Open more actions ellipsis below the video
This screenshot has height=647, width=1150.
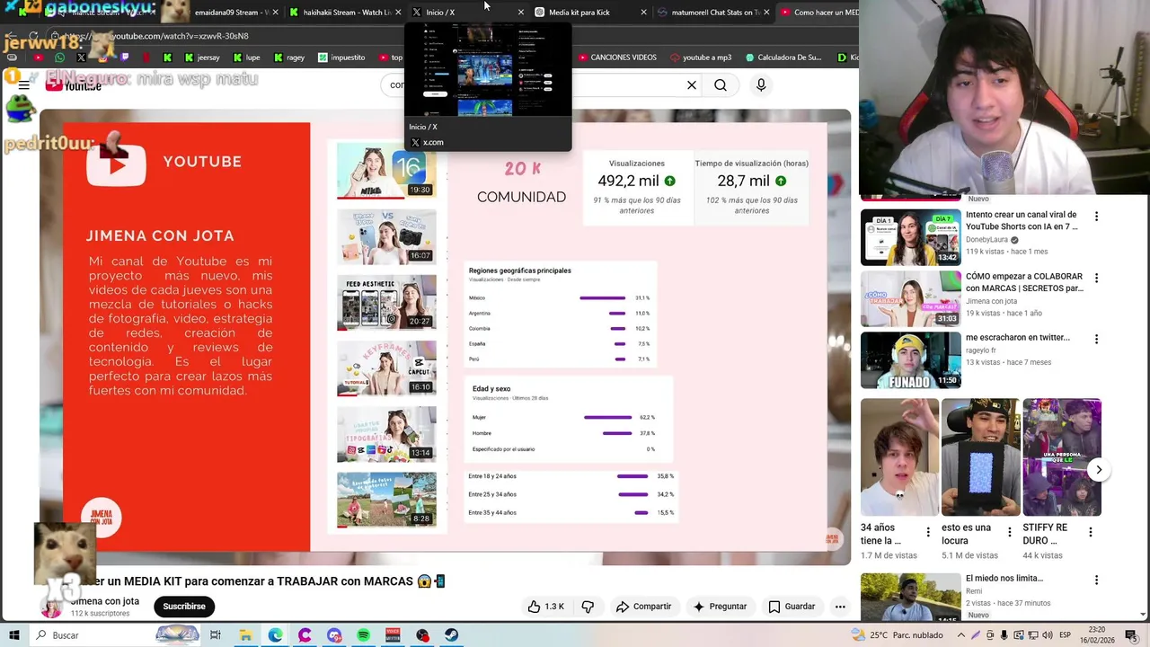840,607
